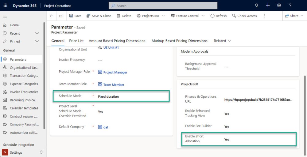Click the back arrow icon
Screen dimensions: 307x157
(x=51, y=16)
